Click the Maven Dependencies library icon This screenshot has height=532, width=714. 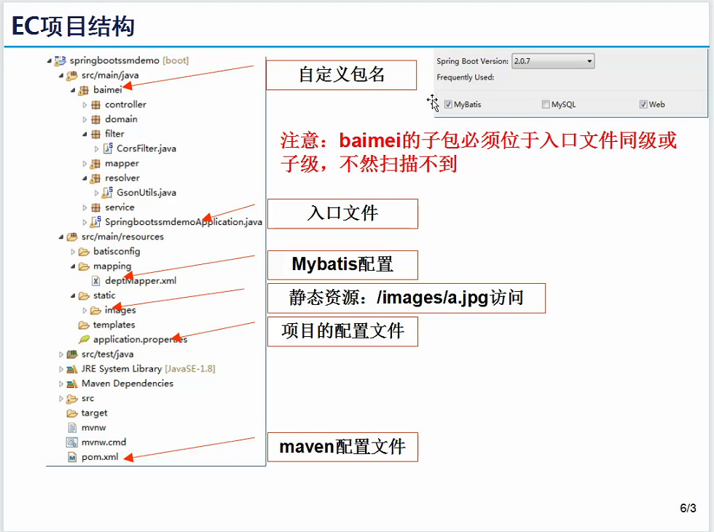(x=72, y=384)
